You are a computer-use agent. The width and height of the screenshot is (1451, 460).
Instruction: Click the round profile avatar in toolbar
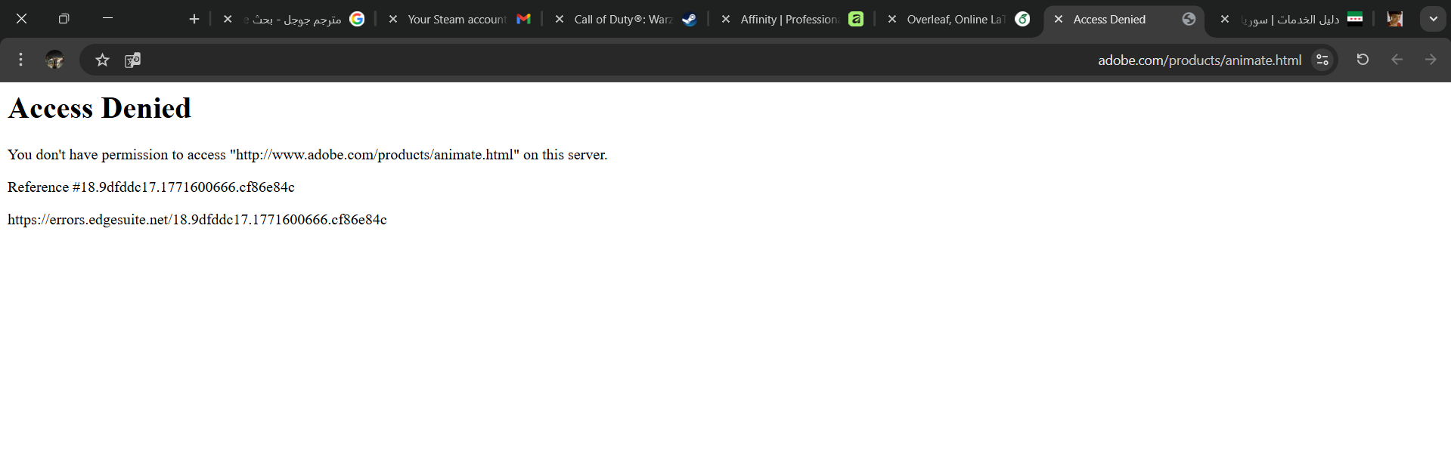[54, 60]
